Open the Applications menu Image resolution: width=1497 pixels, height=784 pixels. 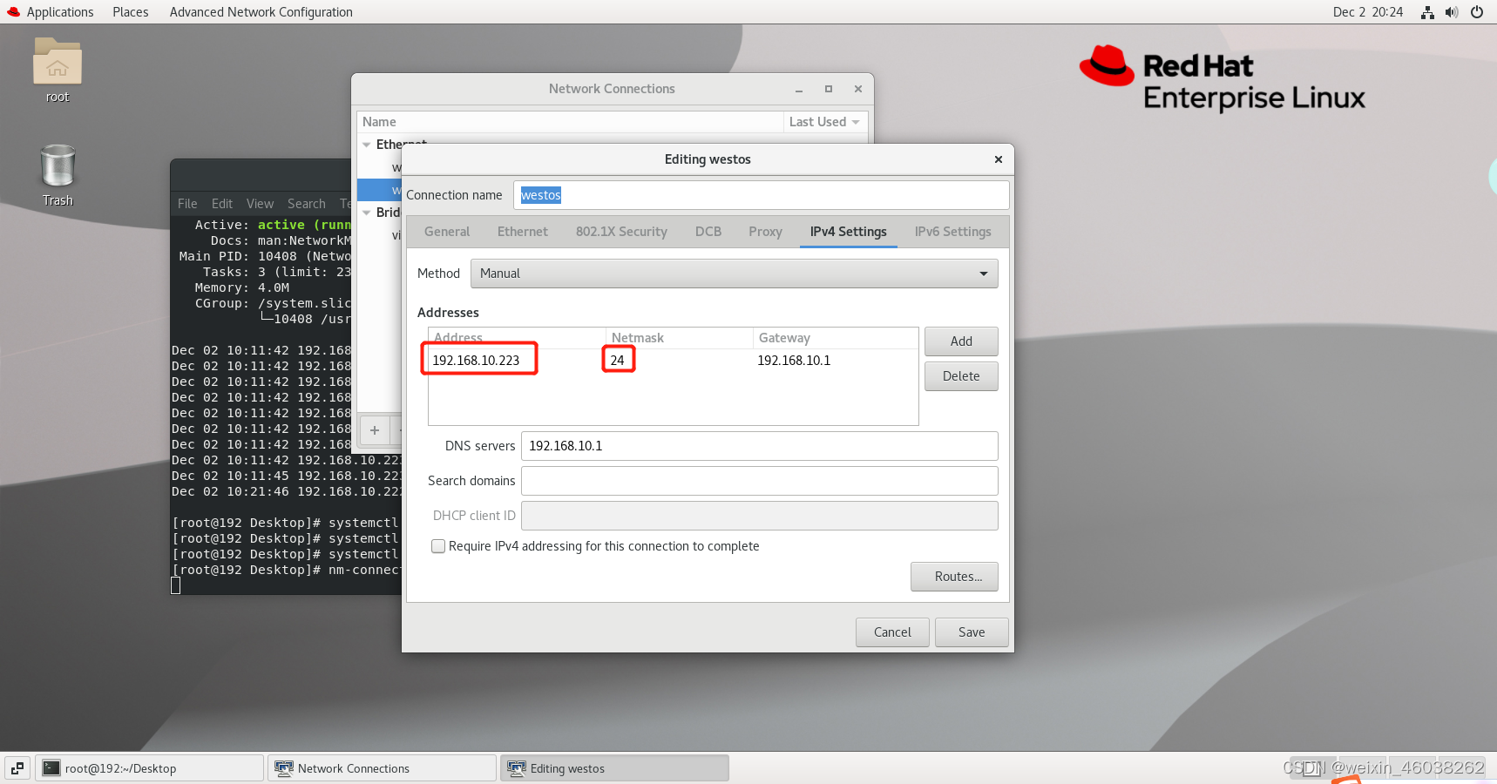[60, 12]
